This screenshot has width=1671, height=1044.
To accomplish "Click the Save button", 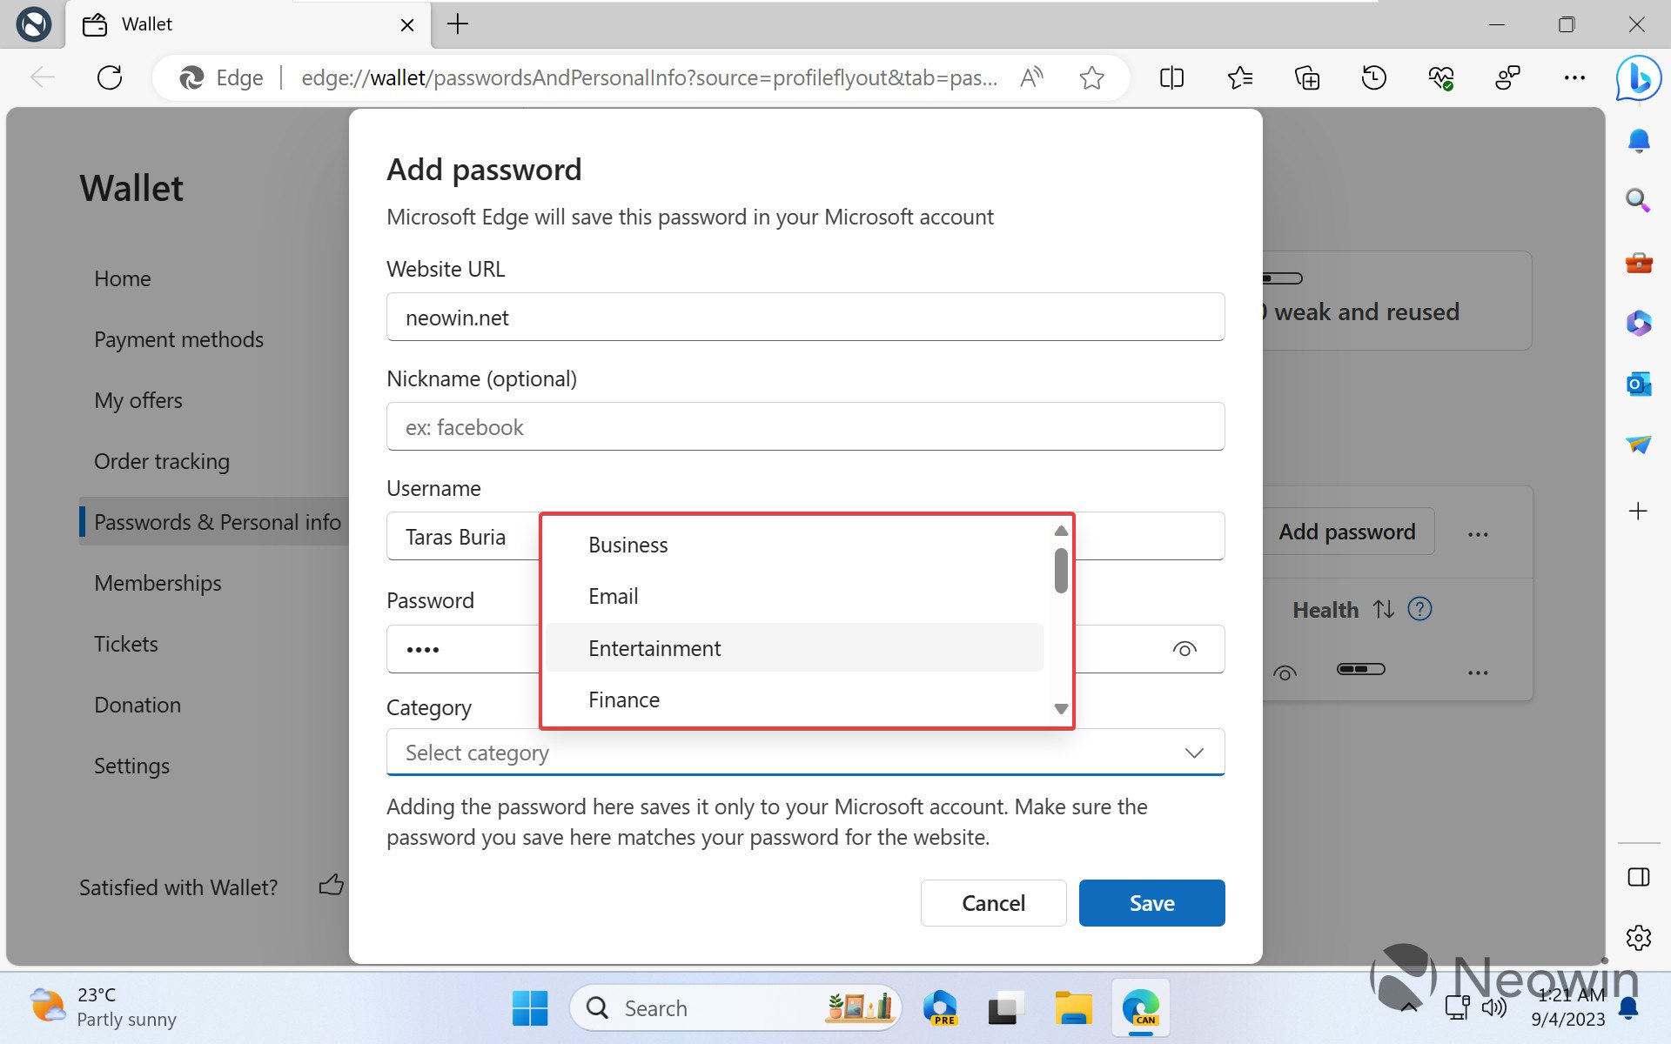I will tap(1151, 903).
